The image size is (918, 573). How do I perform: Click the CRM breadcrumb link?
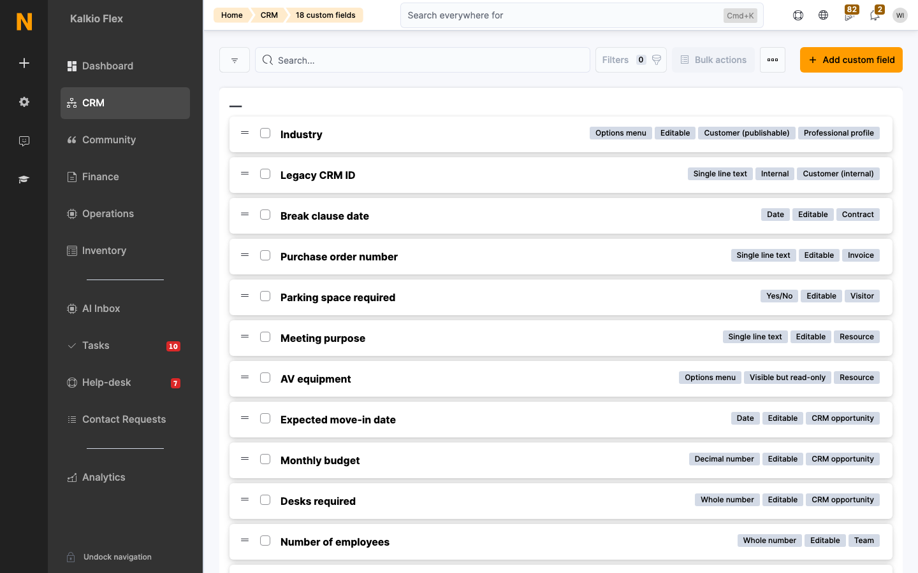click(x=269, y=15)
